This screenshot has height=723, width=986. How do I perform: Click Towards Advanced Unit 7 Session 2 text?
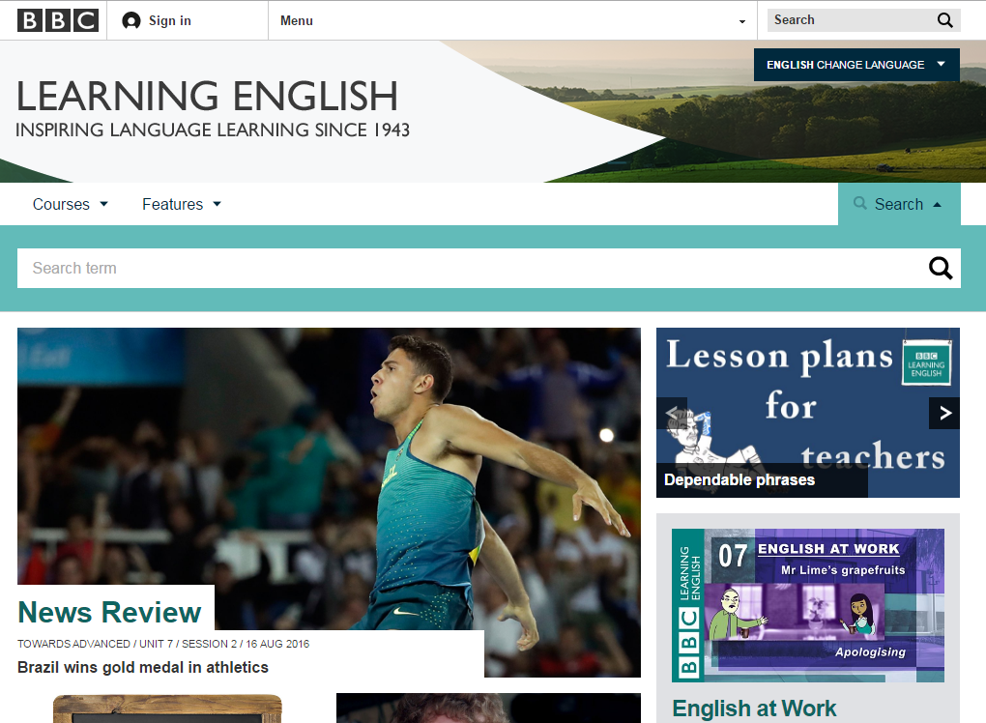[162, 644]
